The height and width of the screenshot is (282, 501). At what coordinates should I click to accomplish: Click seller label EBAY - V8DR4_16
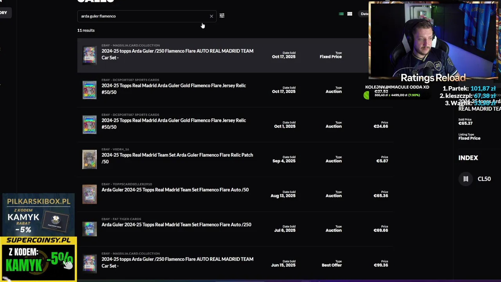coord(115,149)
